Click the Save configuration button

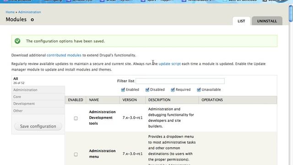click(38, 126)
